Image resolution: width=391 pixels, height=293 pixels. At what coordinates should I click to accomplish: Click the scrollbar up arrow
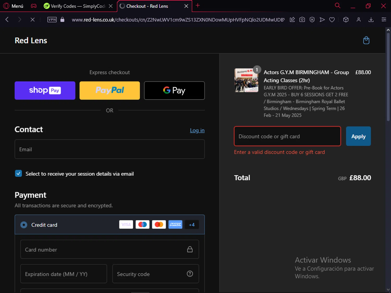[388, 30]
